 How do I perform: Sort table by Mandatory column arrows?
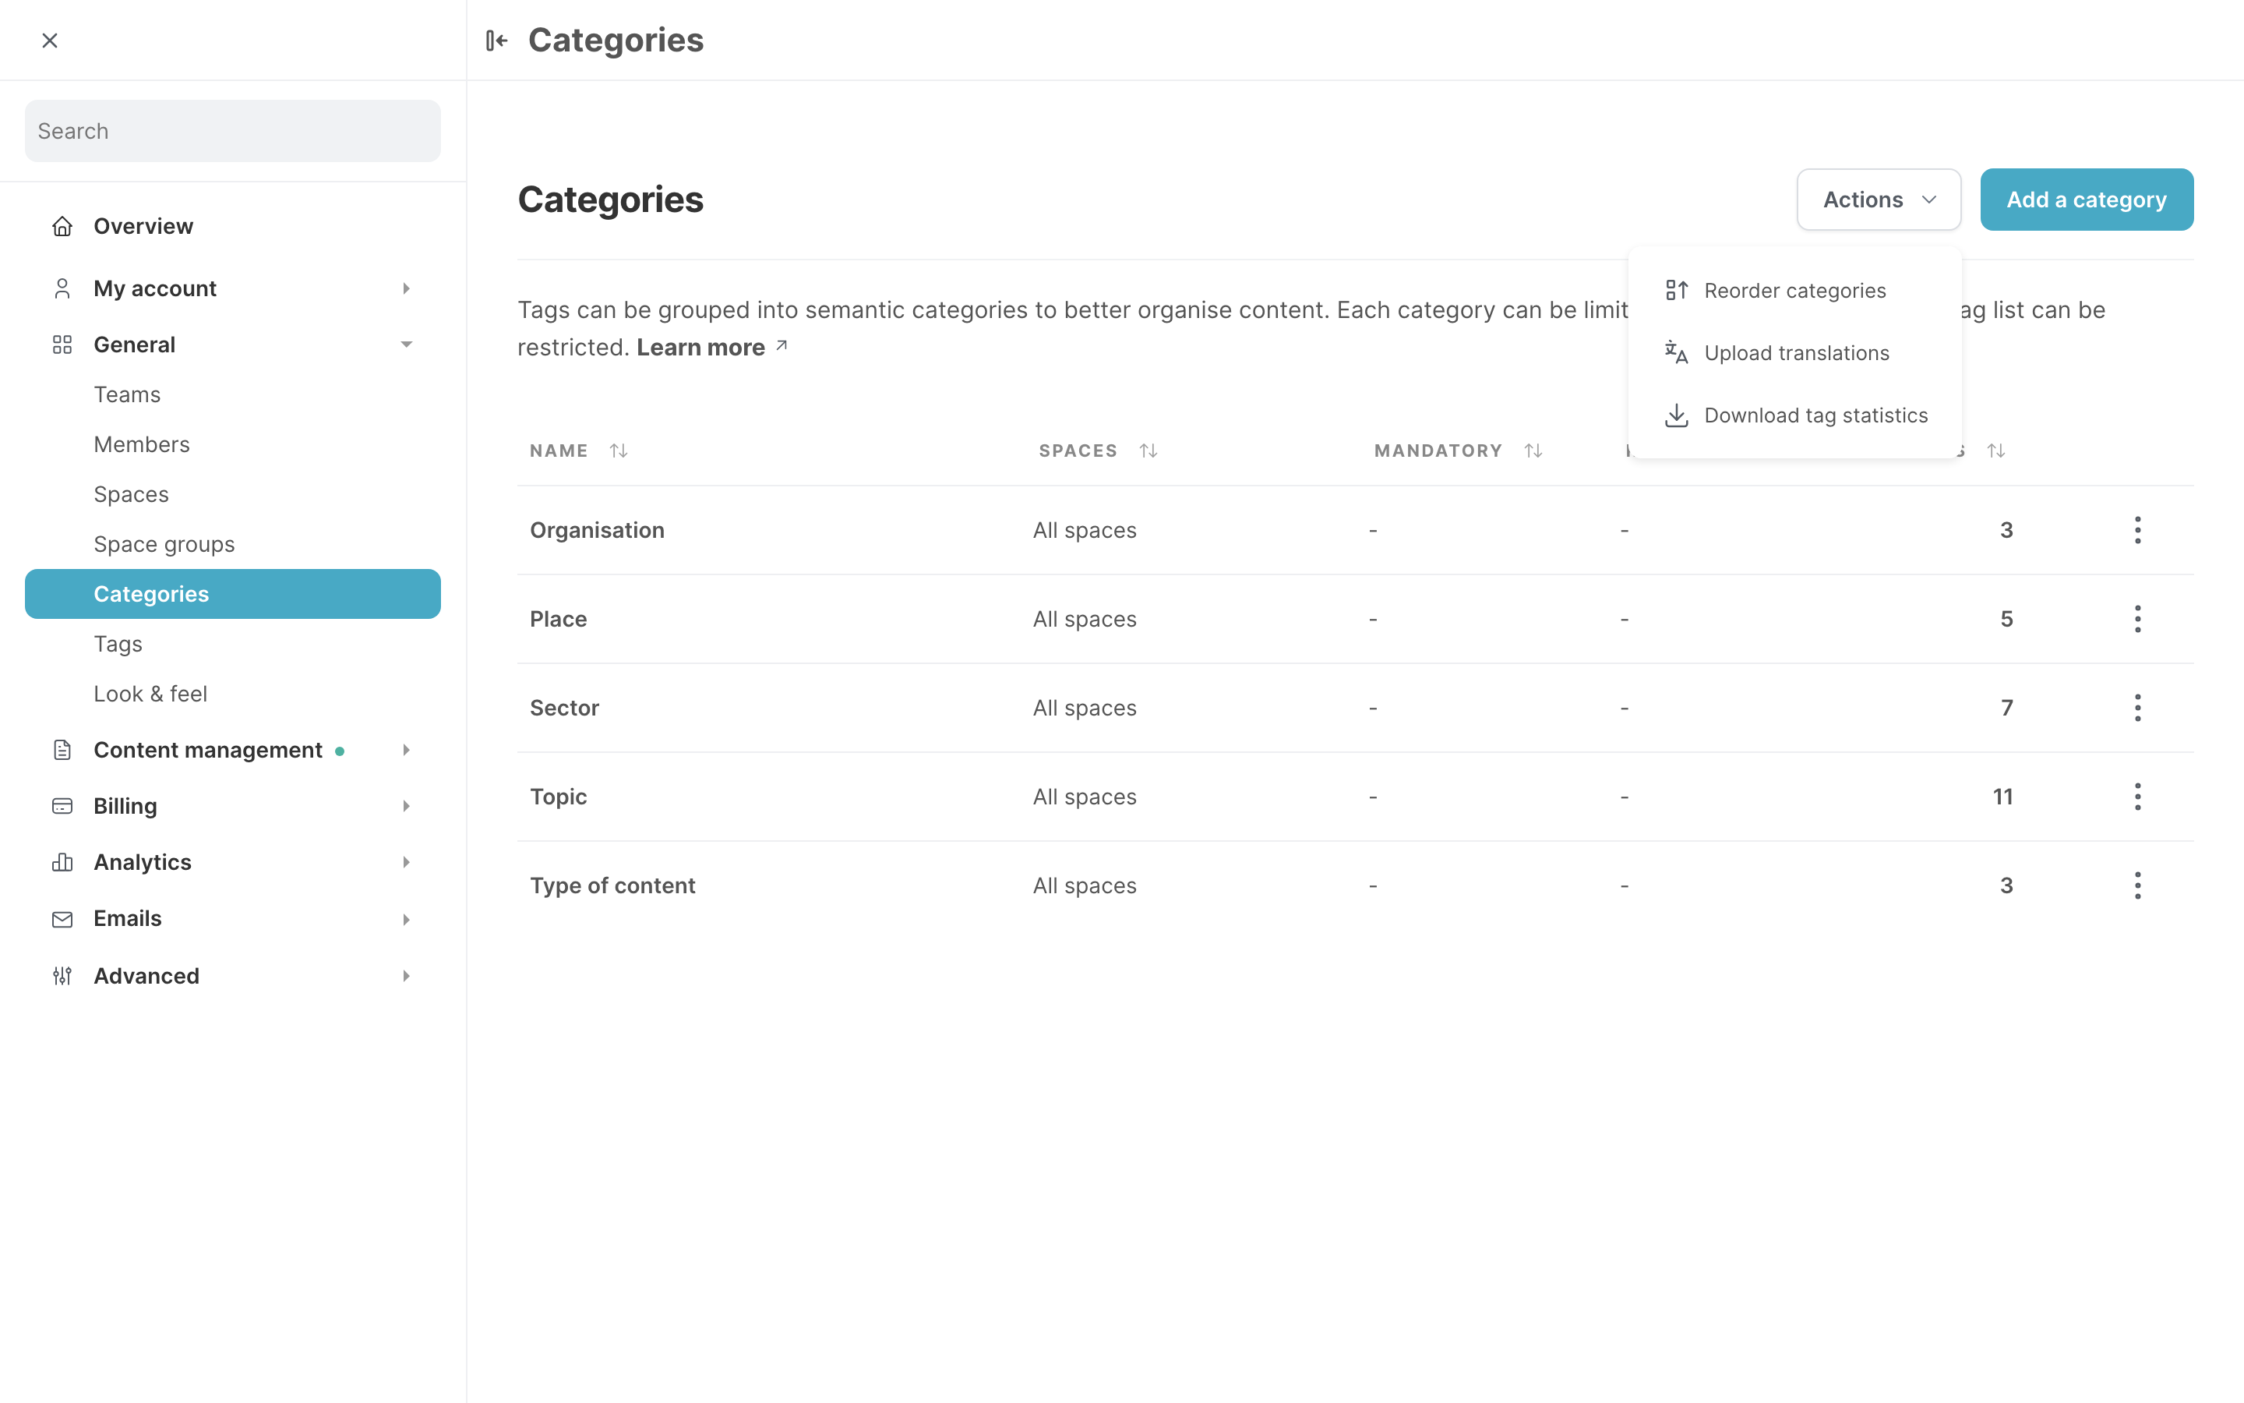click(1533, 451)
